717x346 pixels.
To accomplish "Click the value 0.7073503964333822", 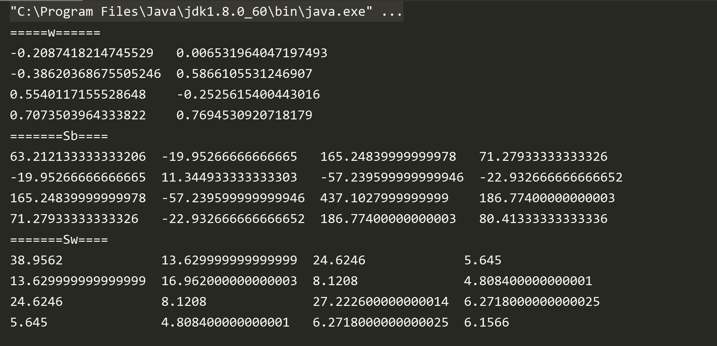I will click(78, 115).
